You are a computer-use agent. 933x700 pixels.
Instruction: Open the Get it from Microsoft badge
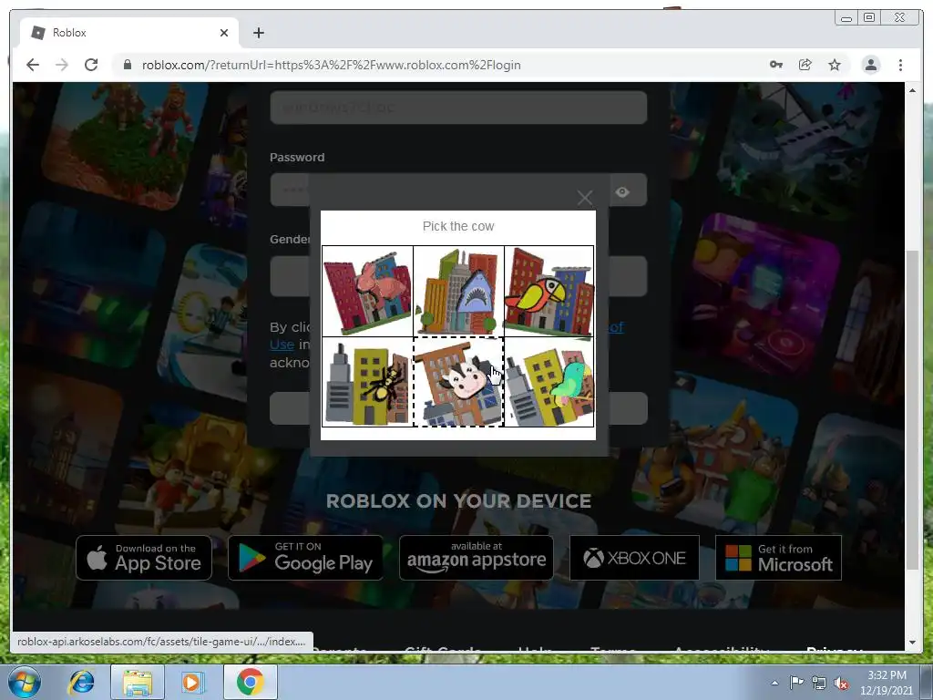[x=778, y=558]
